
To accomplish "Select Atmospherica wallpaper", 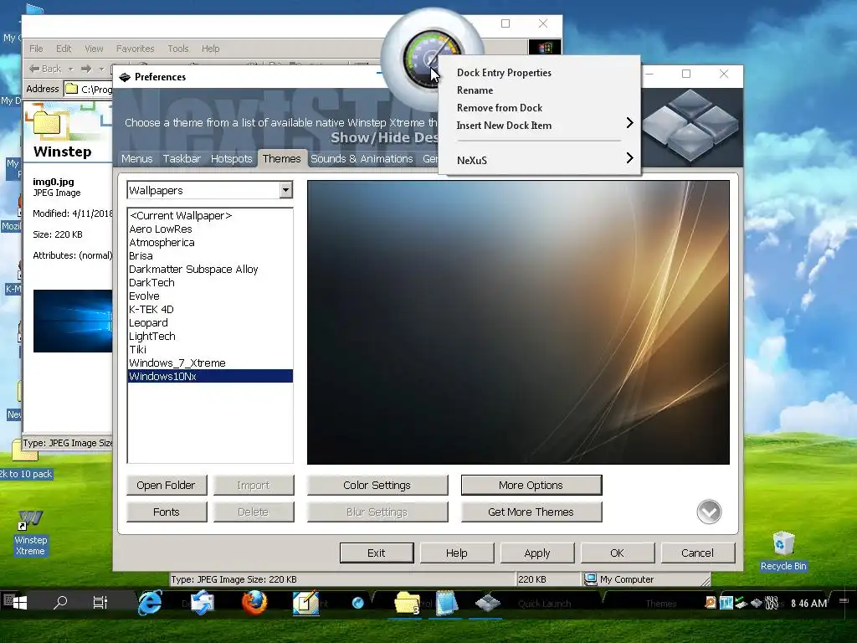I will 210,242.
